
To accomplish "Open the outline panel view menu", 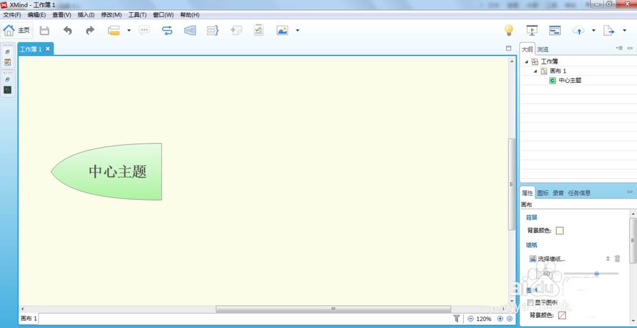I will click(x=620, y=48).
